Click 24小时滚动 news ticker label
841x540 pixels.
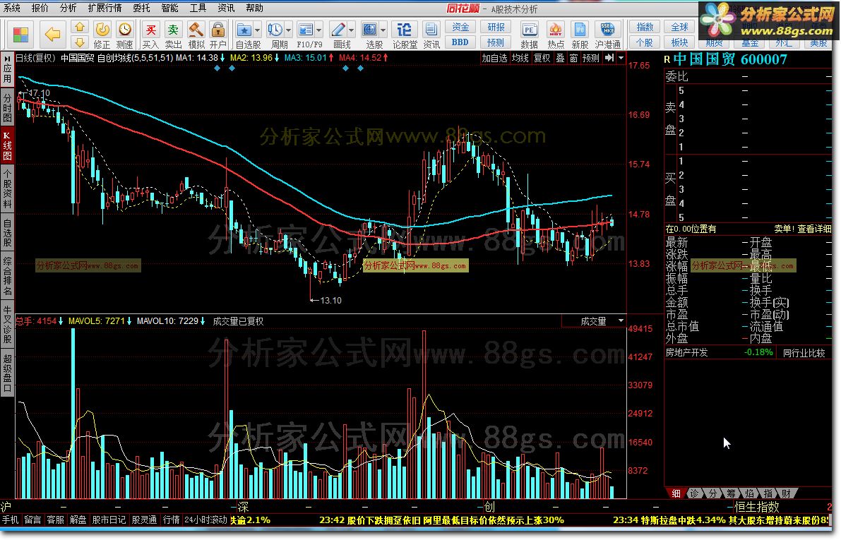(x=205, y=520)
